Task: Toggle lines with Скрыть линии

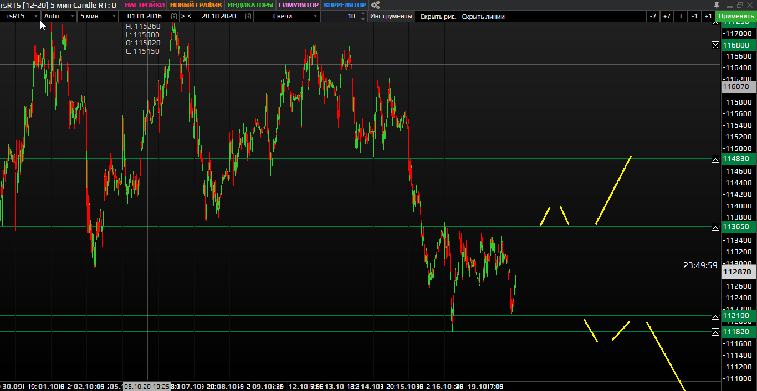Action: coord(483,17)
